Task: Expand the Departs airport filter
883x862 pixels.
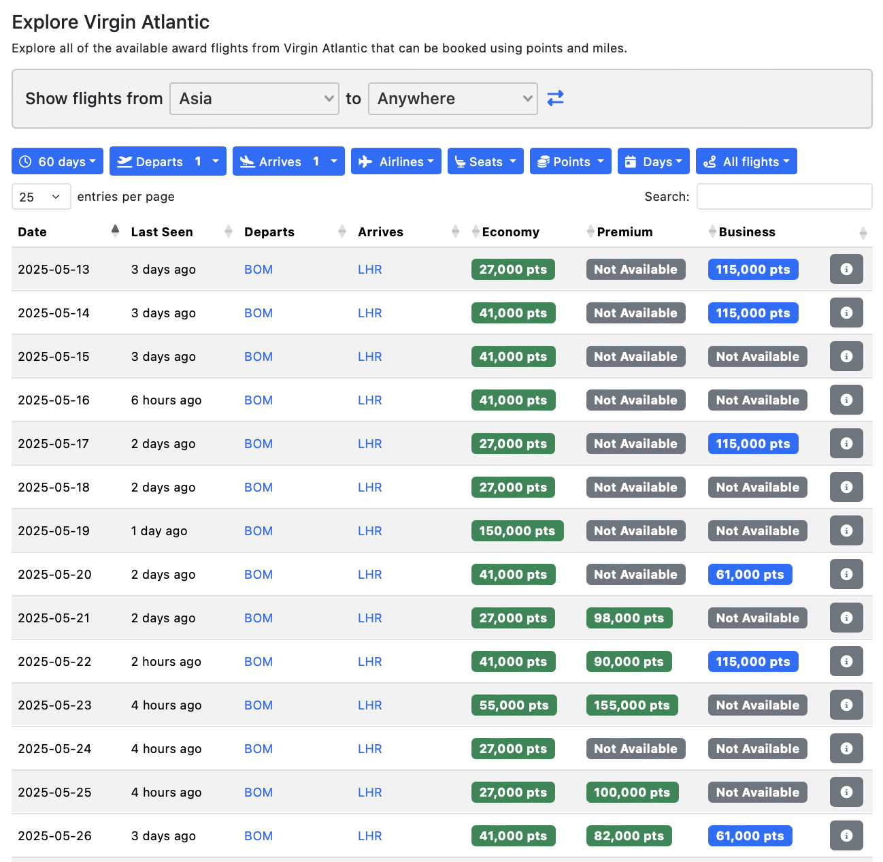Action: point(168,161)
